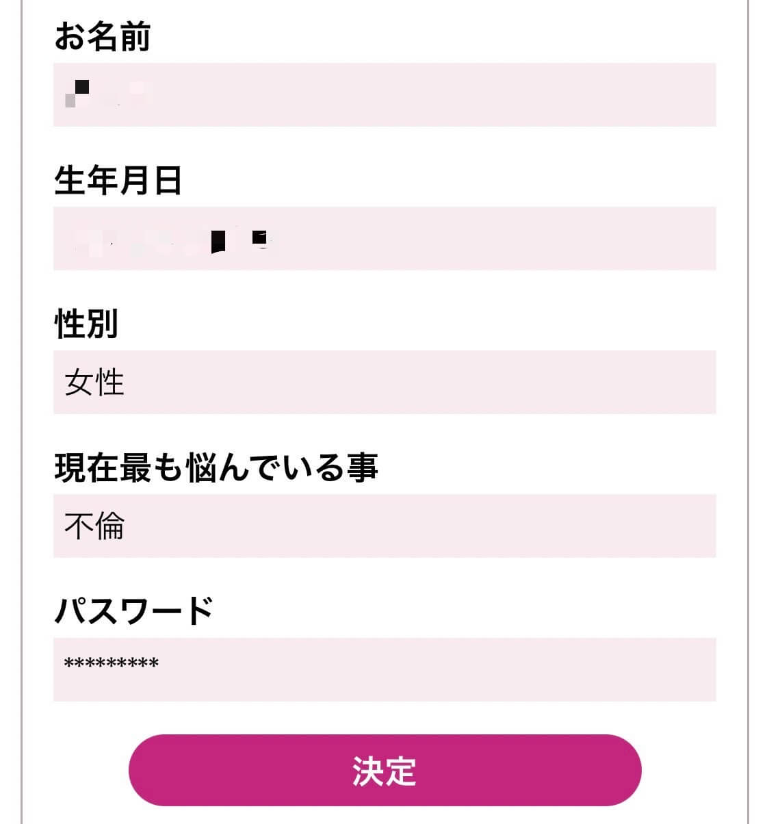The height and width of the screenshot is (824, 767).
Task: Select the 不倫 value text
Action: point(94,526)
